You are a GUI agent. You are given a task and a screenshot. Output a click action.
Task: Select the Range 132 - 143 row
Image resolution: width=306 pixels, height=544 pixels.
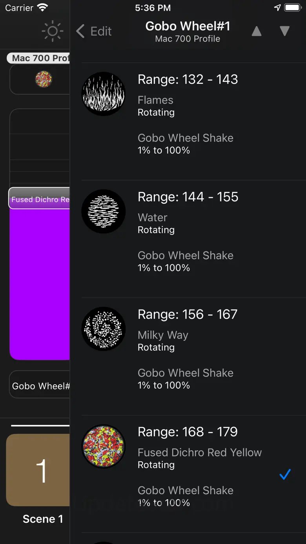pyautogui.click(x=188, y=80)
